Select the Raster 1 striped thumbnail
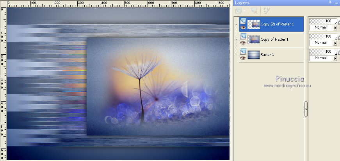340x161 pixels. point(254,55)
